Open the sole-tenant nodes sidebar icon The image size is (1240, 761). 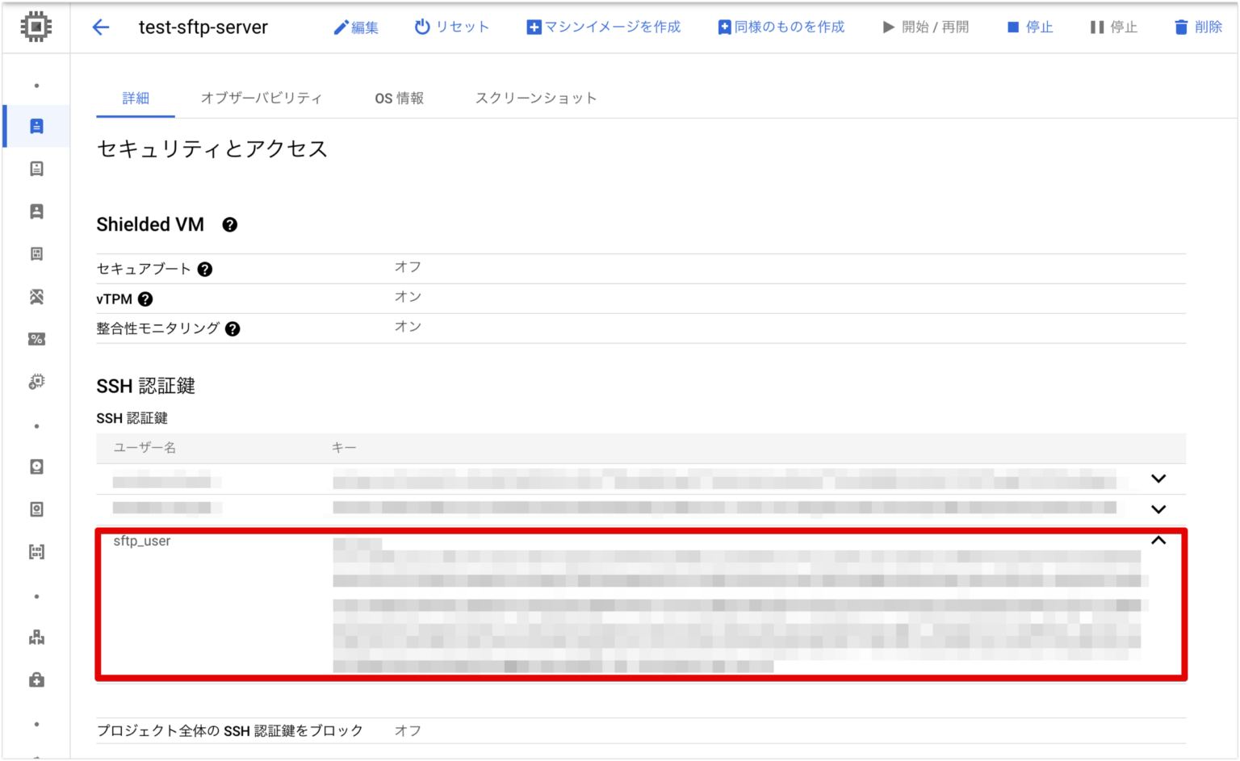pyautogui.click(x=36, y=211)
